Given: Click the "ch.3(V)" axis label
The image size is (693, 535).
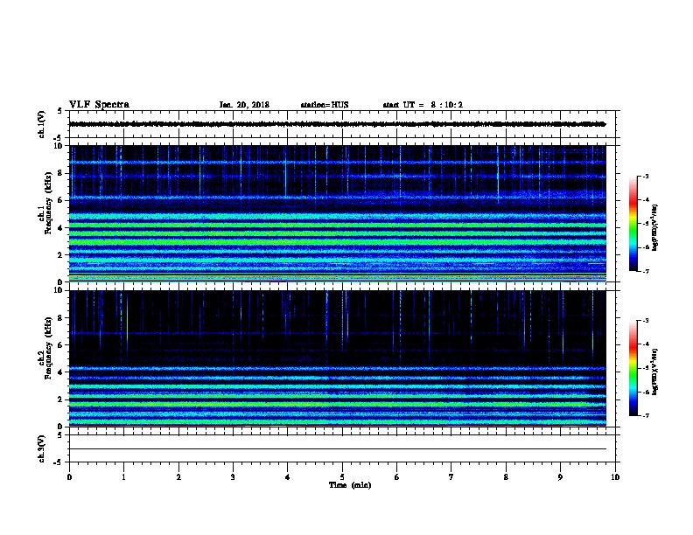Looking at the screenshot, I should [x=41, y=448].
